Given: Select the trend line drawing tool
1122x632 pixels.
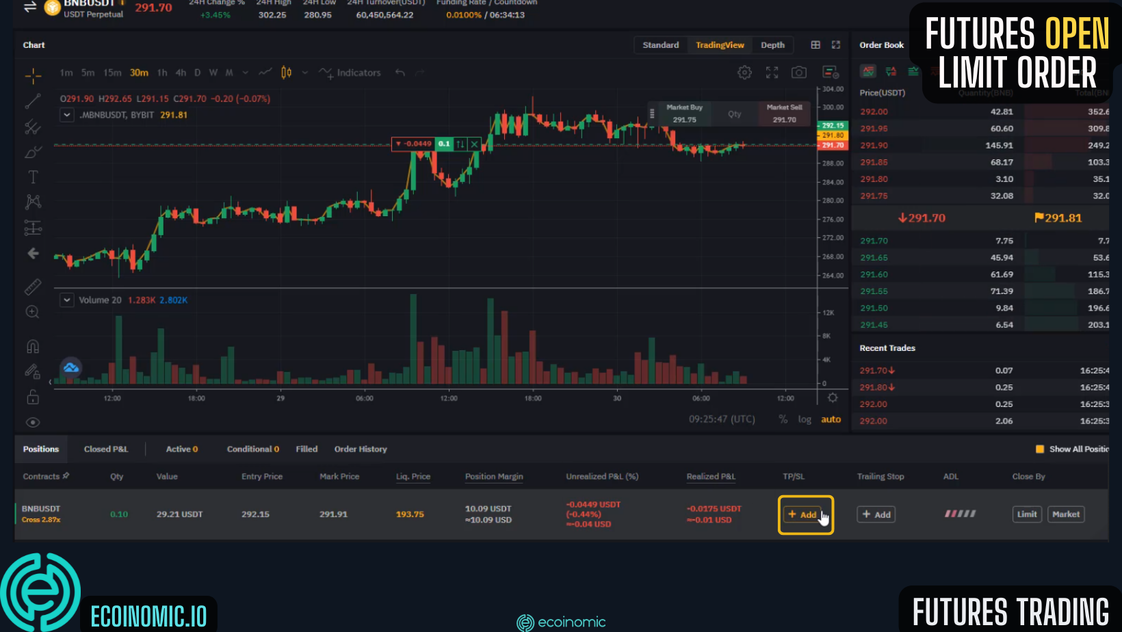Looking at the screenshot, I should click(33, 101).
